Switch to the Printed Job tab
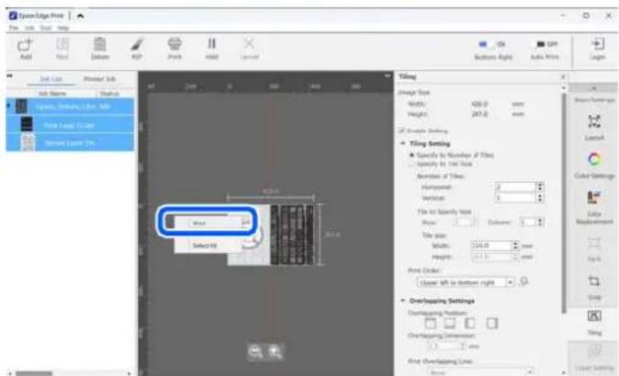Image resolution: width=619 pixels, height=376 pixels. [99, 79]
